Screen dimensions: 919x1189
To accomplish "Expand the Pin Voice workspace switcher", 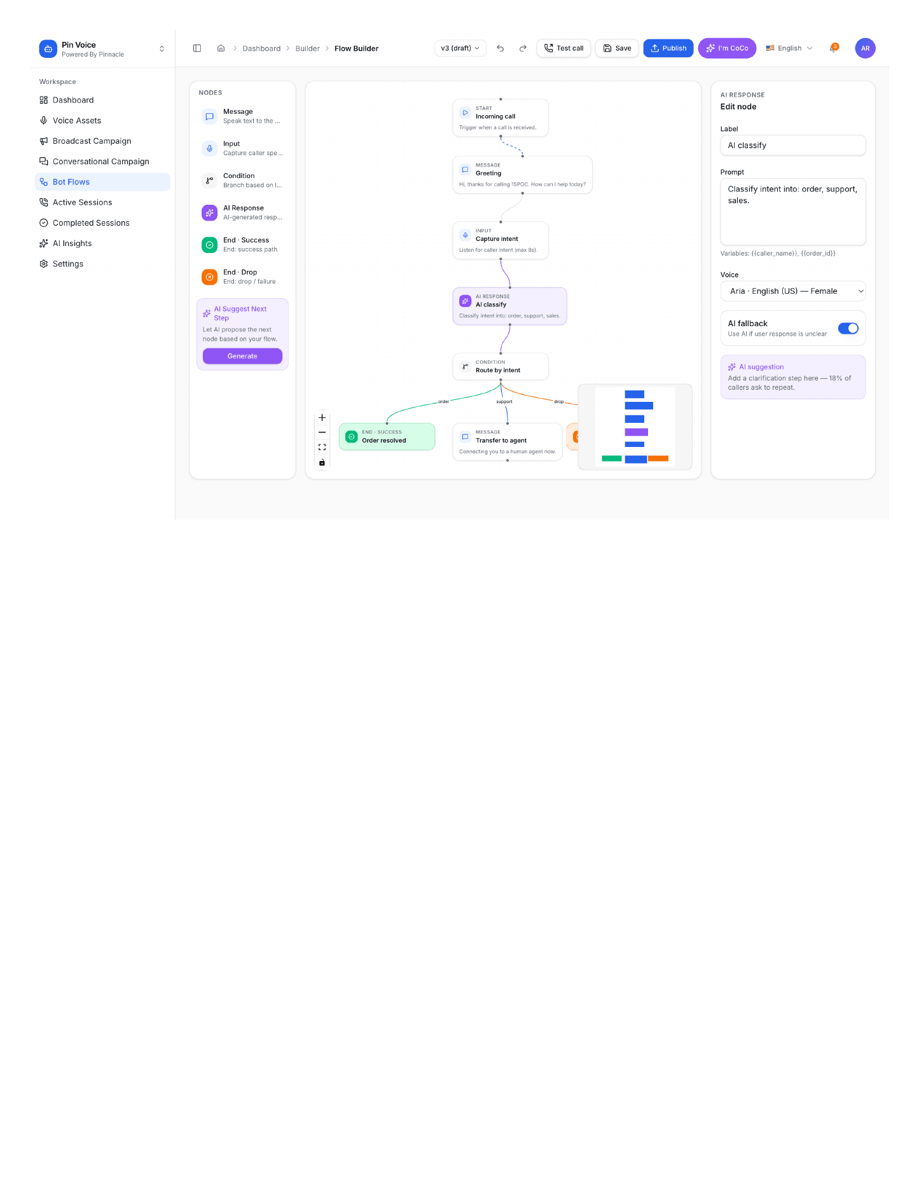I will point(162,49).
